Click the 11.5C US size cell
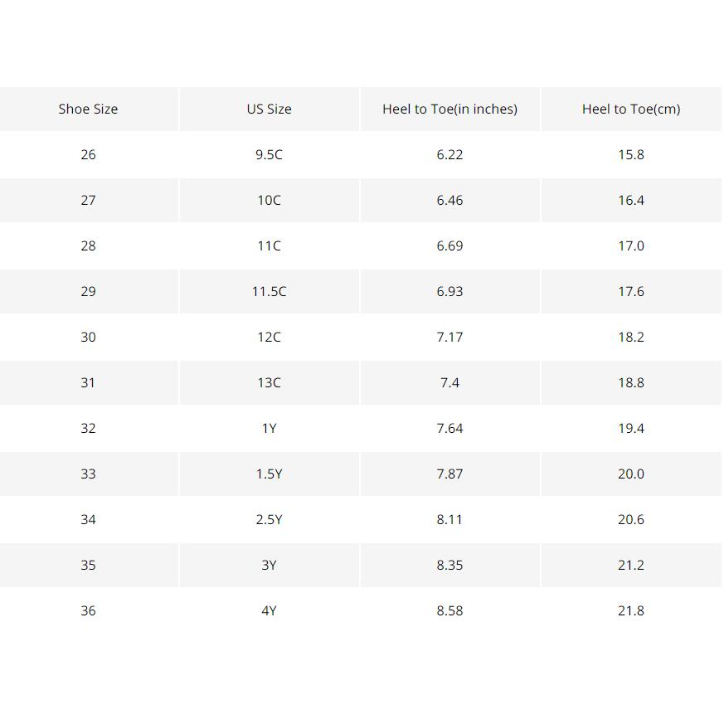Image resolution: width=724 pixels, height=724 pixels. (270, 291)
